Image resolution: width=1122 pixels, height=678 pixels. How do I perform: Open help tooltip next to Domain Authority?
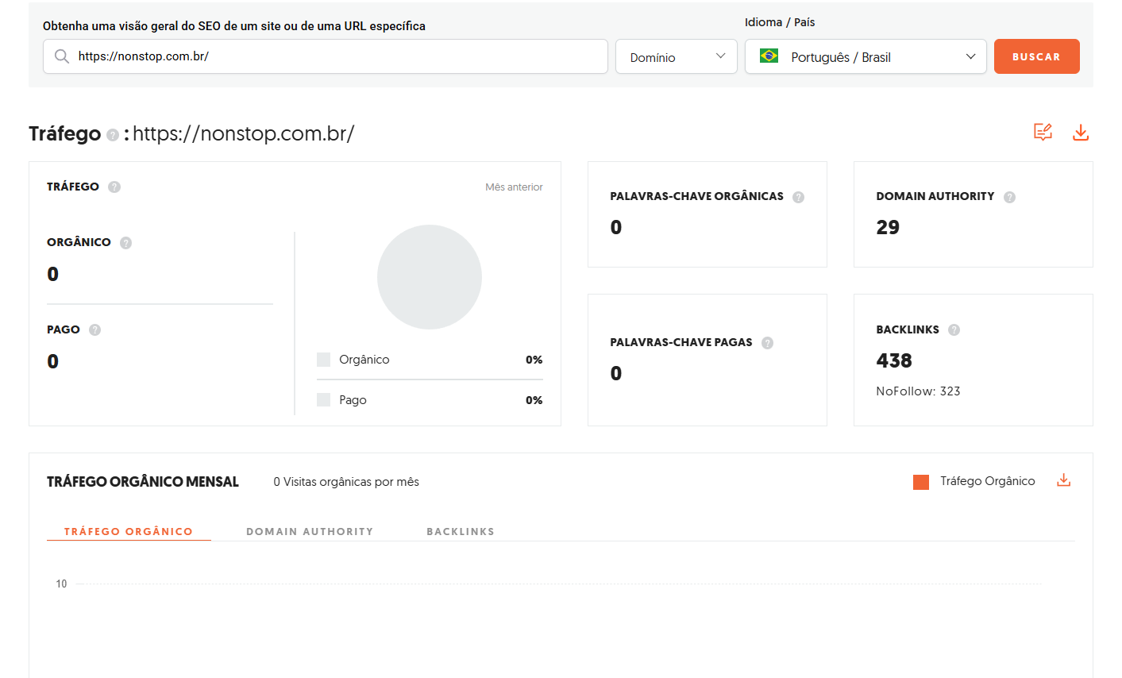(x=1009, y=197)
